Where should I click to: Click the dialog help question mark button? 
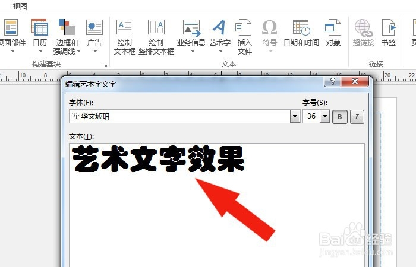coord(332,81)
